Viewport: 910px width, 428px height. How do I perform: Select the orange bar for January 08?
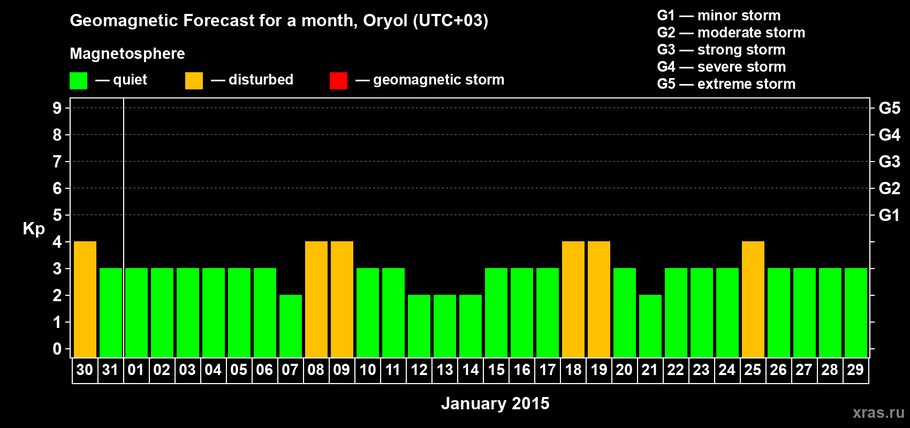(x=316, y=300)
